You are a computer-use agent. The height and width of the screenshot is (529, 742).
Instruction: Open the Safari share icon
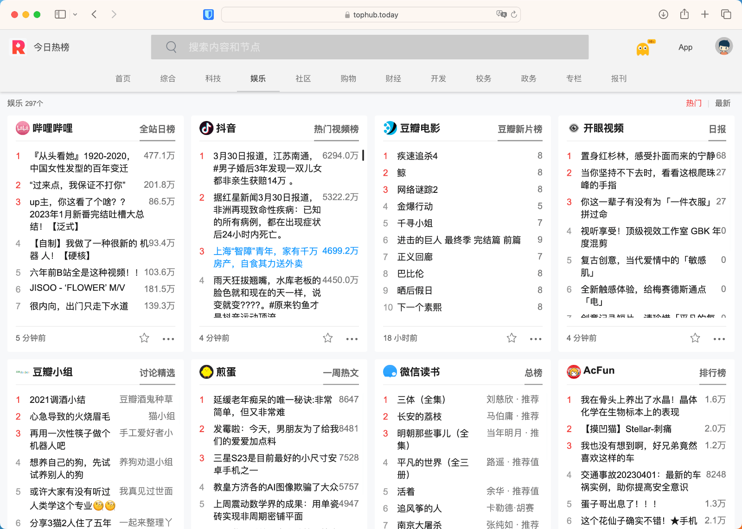[684, 14]
